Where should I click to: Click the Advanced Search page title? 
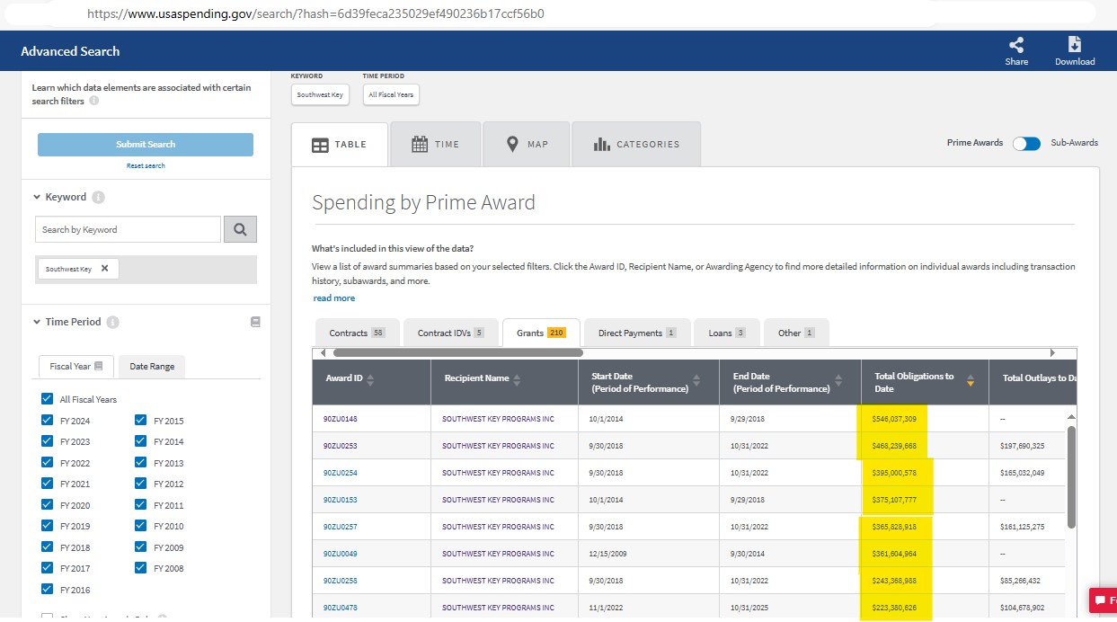tap(70, 51)
